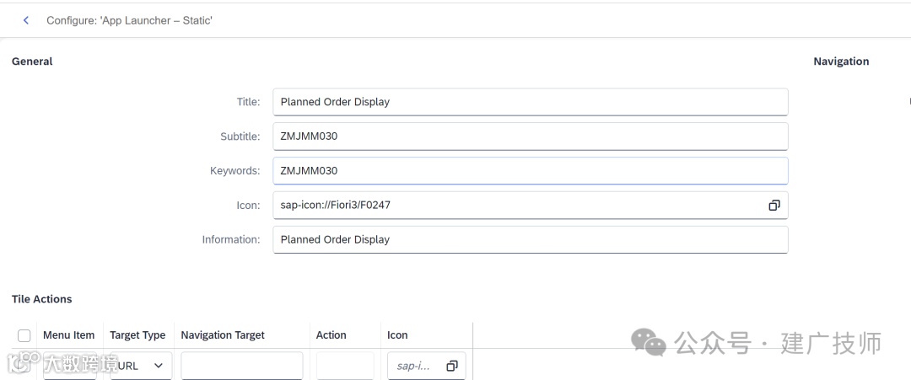911x380 pixels.
Task: Click the Tile Actions section heading
Action: pyautogui.click(x=42, y=299)
